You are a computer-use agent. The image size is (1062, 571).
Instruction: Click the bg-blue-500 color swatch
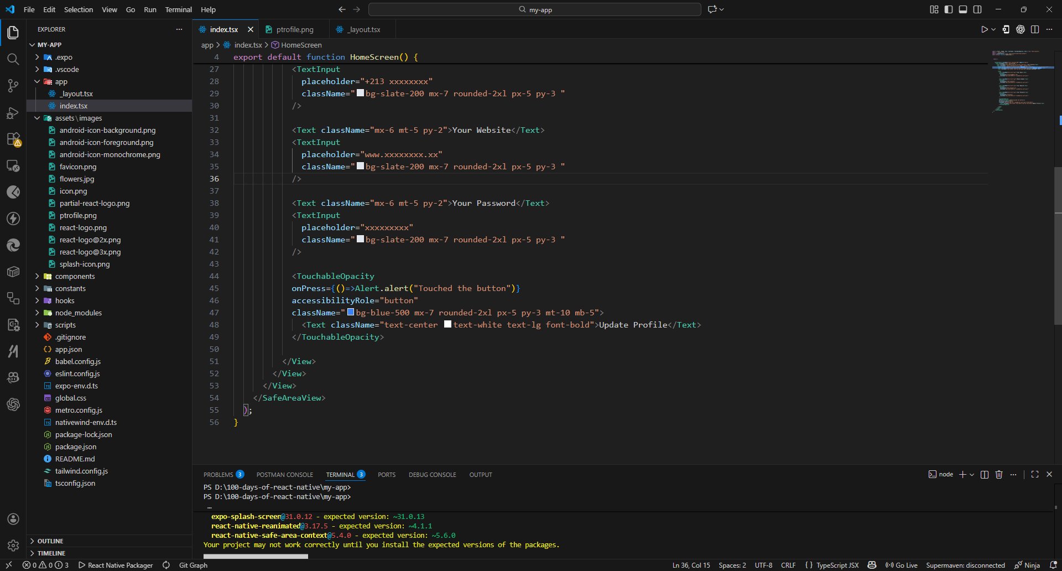click(351, 313)
